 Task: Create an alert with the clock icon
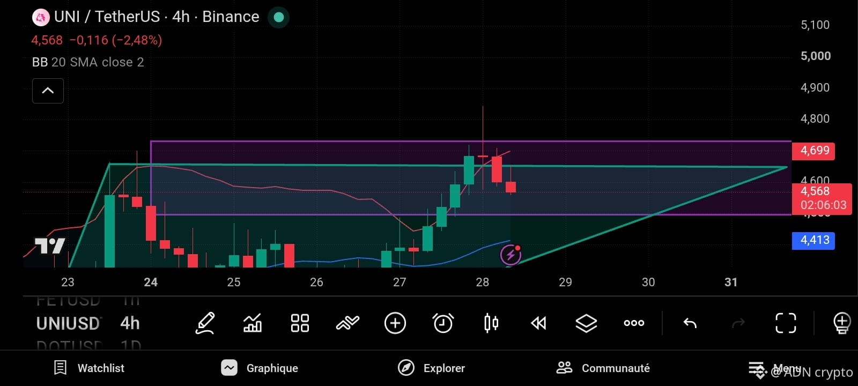(443, 323)
